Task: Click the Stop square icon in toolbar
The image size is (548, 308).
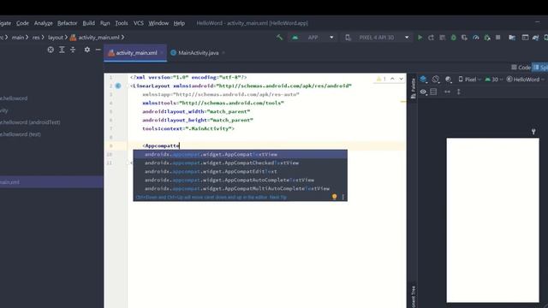Action: 498,38
